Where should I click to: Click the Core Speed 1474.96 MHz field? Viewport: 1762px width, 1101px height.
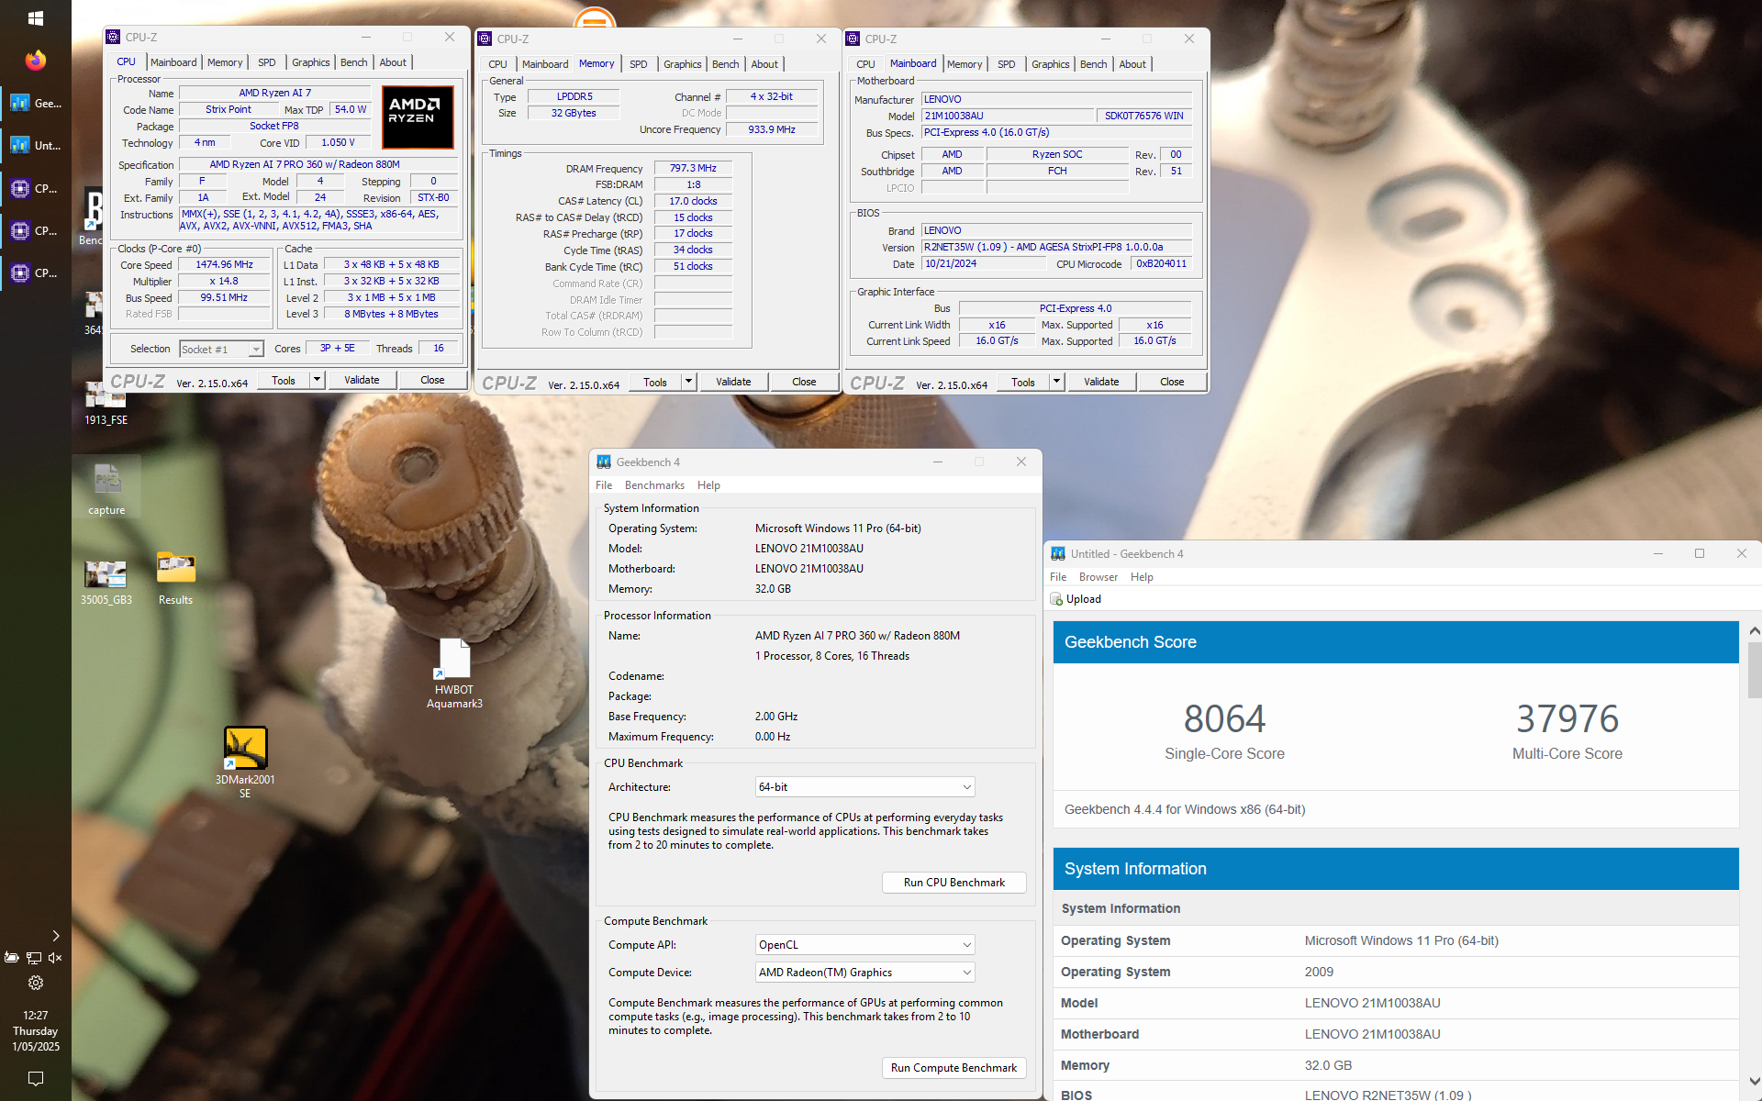(x=224, y=265)
